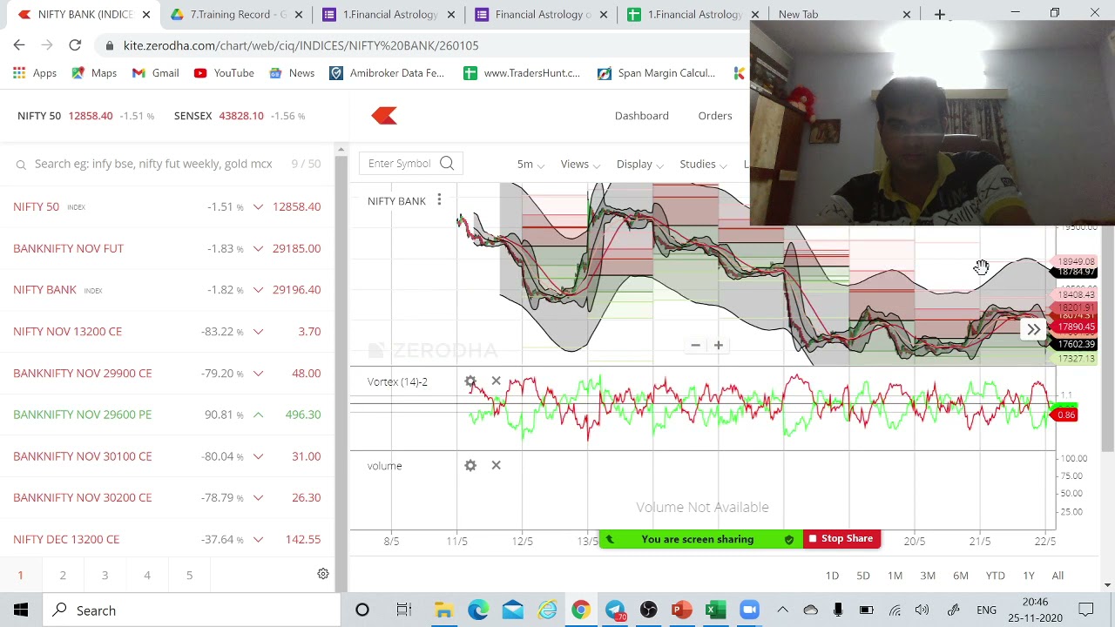Open the Studies dropdown

pos(704,164)
